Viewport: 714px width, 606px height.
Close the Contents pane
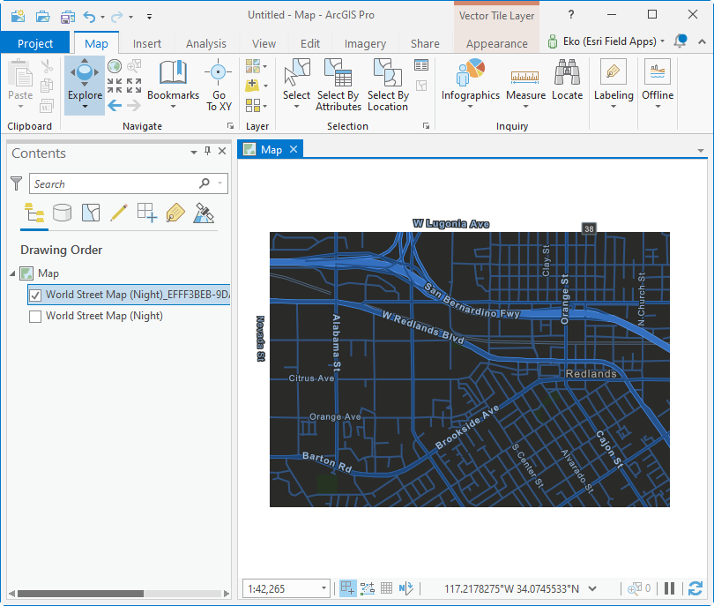tap(222, 151)
